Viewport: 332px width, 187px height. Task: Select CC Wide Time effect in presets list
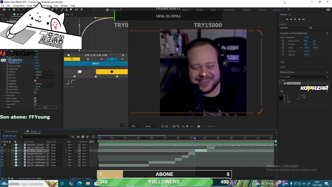293,83
